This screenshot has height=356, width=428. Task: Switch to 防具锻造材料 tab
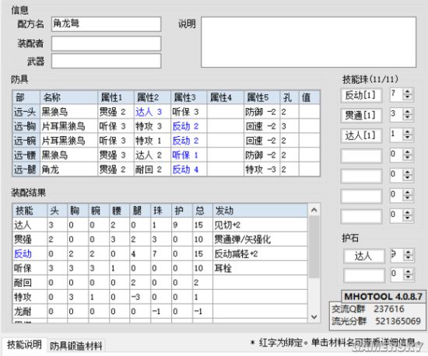76,346
